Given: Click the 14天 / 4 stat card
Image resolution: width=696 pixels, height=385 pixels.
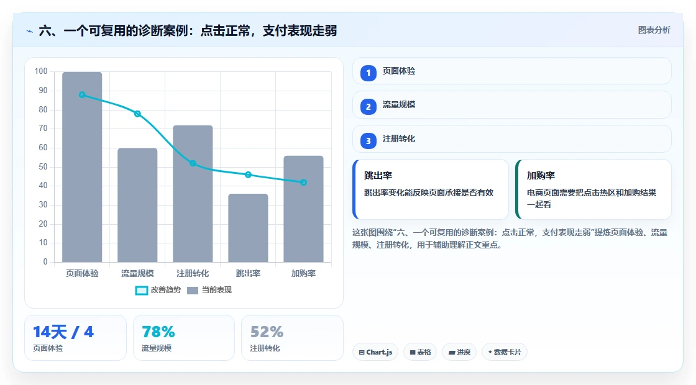Looking at the screenshot, I should 75,338.
